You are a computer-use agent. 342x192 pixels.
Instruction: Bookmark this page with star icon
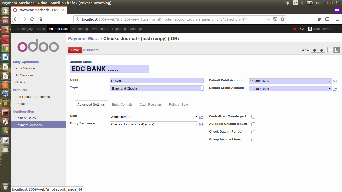coord(282,19)
